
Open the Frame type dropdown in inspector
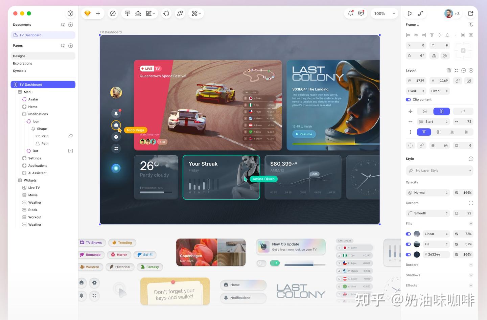coord(412,25)
